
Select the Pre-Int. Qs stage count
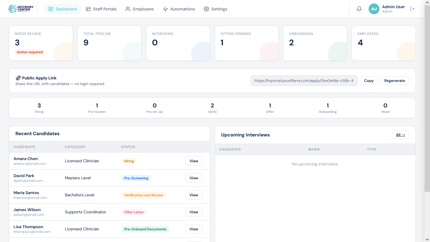point(155,108)
